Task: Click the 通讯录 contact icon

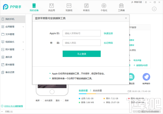Action: click(3, 57)
